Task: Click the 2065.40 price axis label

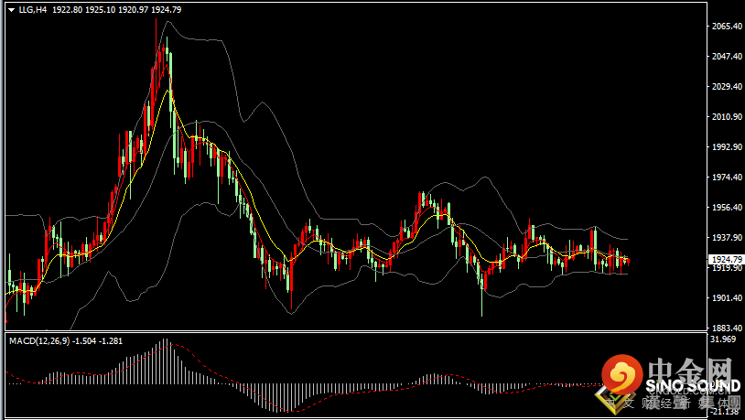Action: (x=728, y=27)
